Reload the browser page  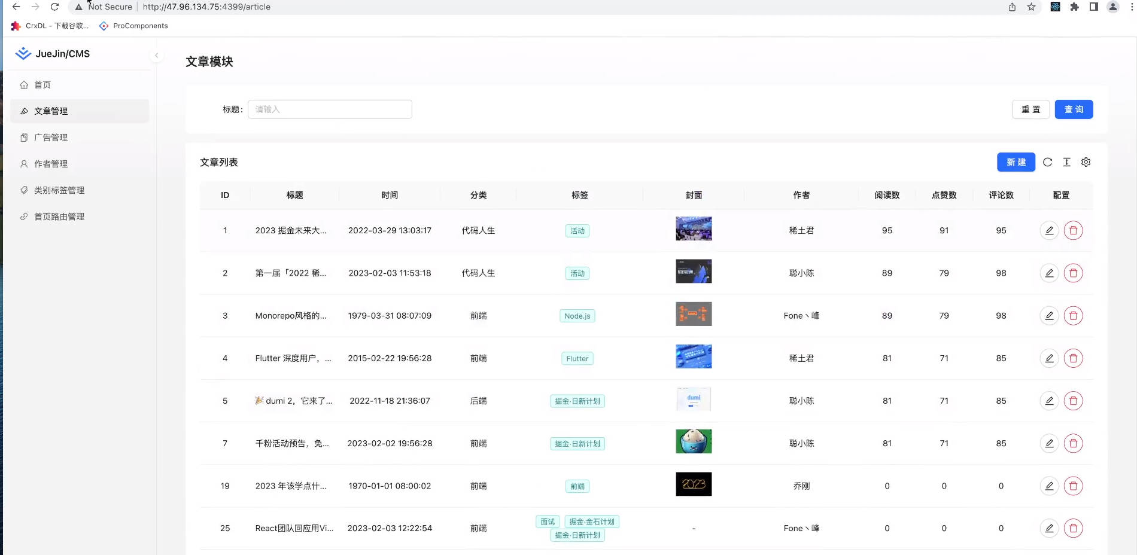(x=54, y=7)
